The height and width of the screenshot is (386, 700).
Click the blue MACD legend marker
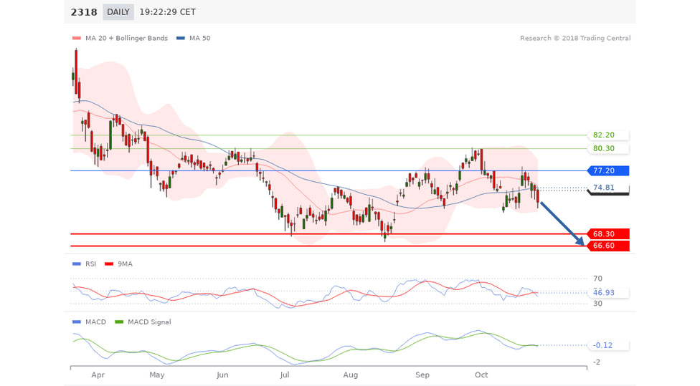[77, 322]
